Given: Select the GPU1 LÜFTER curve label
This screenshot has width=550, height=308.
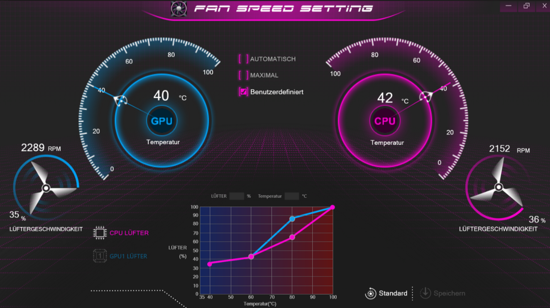Looking at the screenshot, I should (128, 256).
